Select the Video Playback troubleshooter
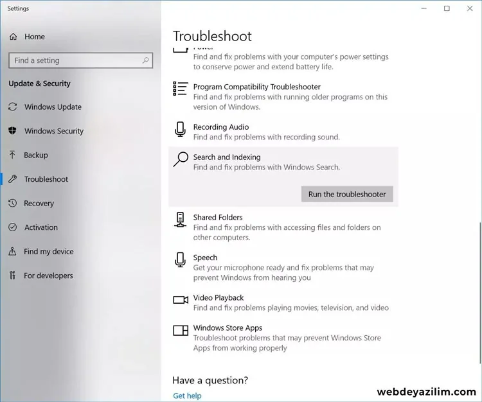Viewport: 482px width, 402px height. click(x=283, y=302)
